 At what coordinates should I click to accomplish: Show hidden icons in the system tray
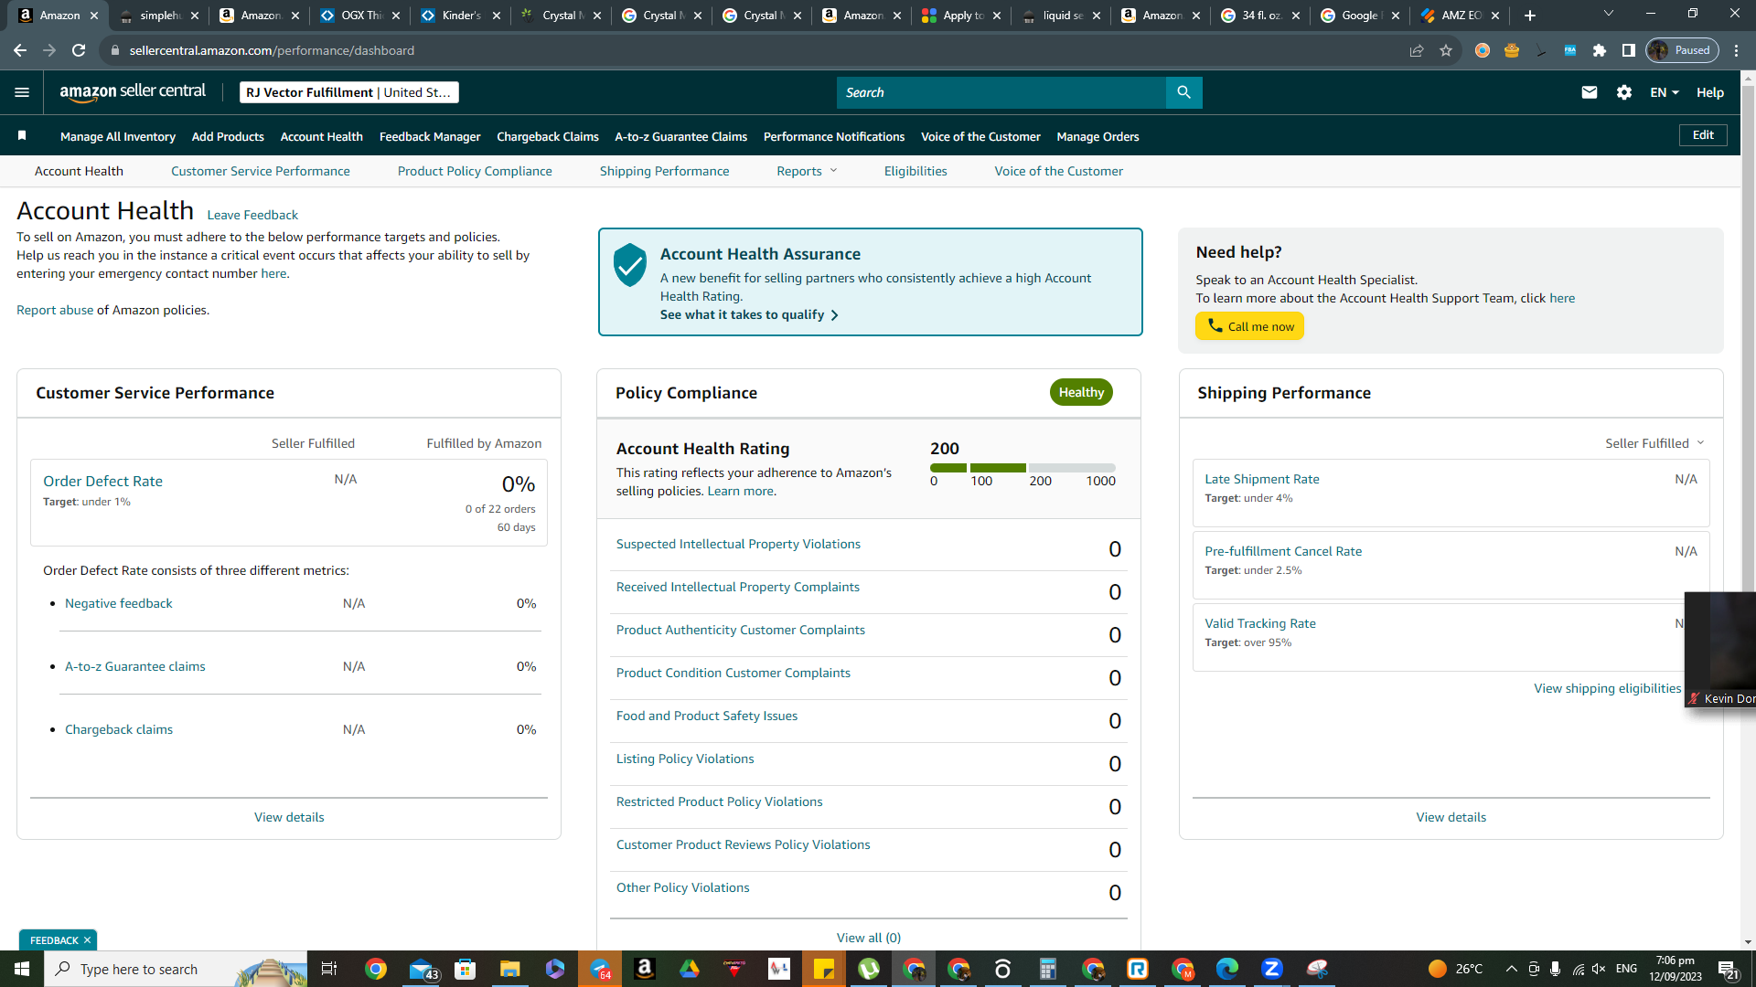coord(1511,969)
